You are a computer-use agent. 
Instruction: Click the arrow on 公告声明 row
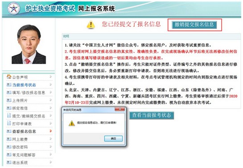pos(51,76)
